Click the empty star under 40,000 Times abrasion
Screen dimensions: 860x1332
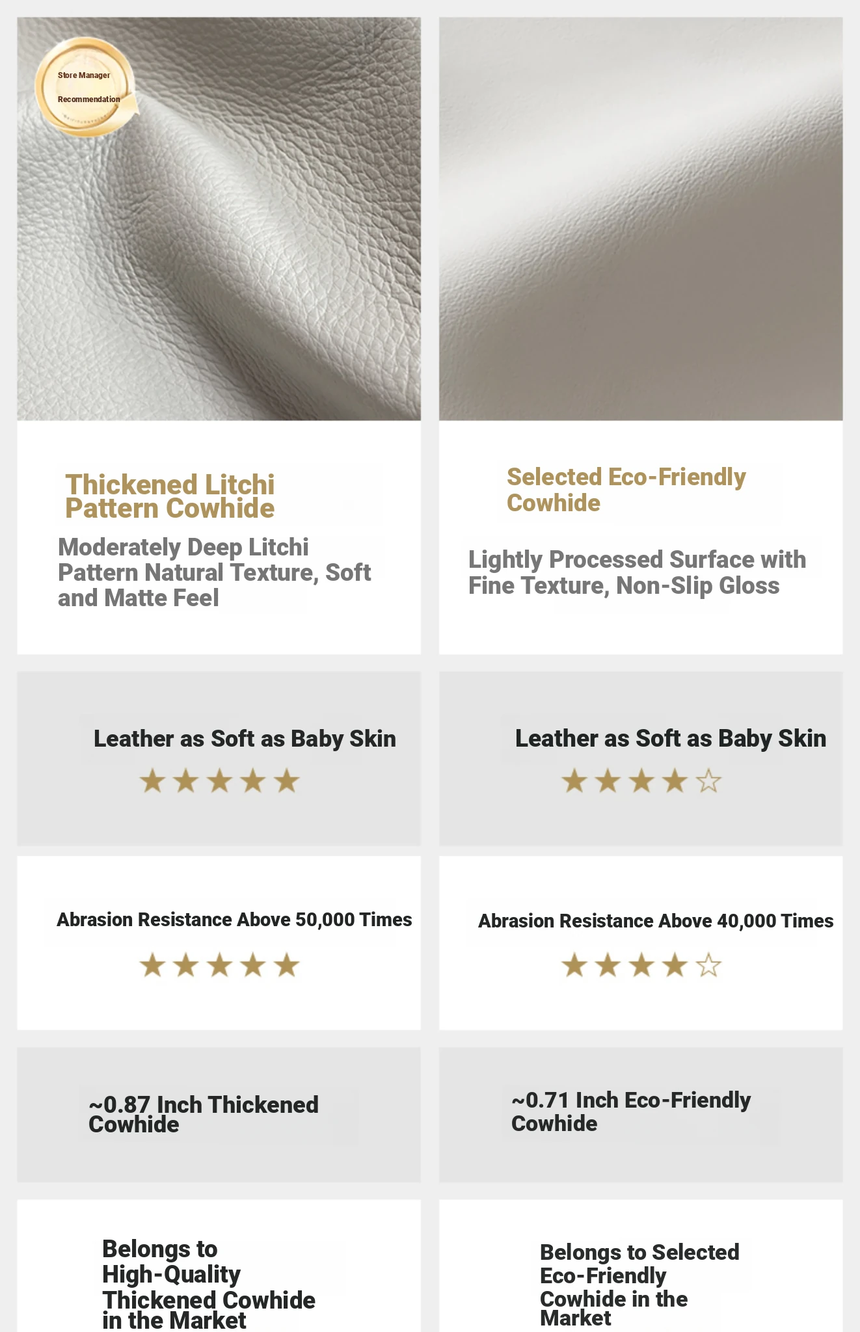point(708,965)
